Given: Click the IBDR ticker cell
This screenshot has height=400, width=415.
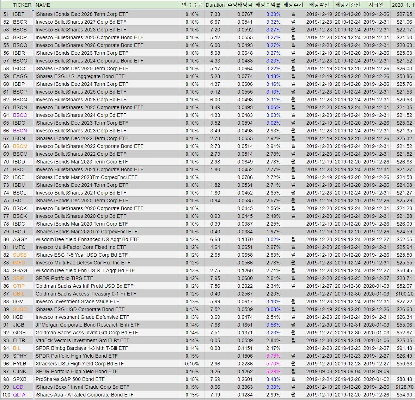Looking at the screenshot, I should tap(22, 53).
